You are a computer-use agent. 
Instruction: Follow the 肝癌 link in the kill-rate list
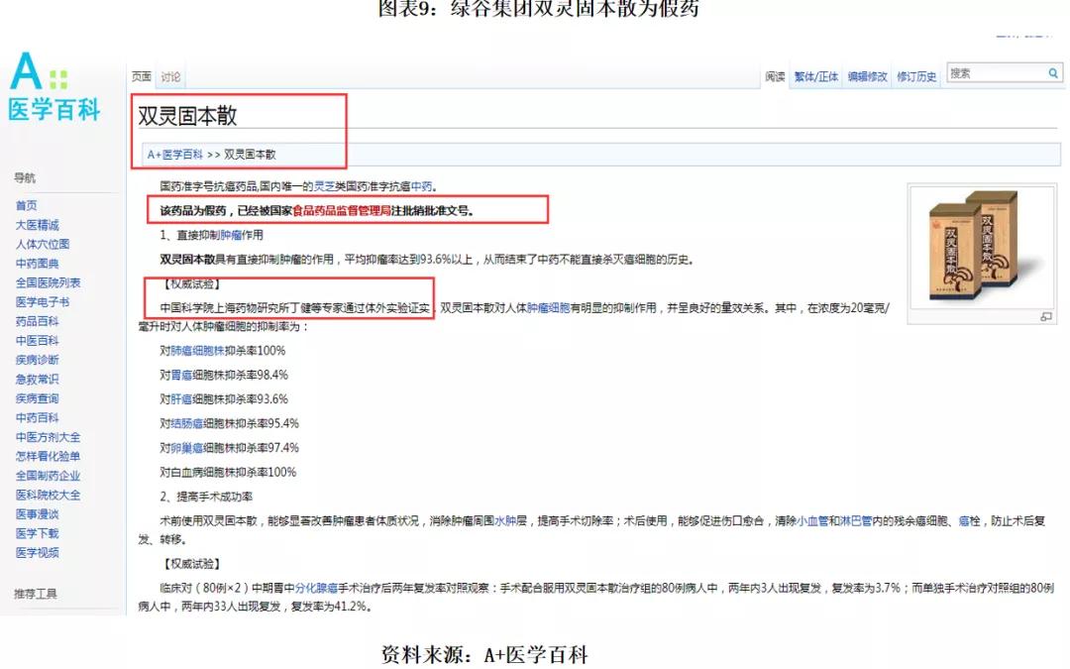point(181,399)
